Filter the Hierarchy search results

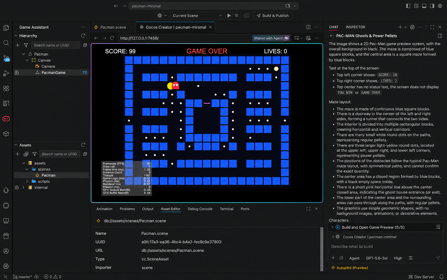click(26, 45)
